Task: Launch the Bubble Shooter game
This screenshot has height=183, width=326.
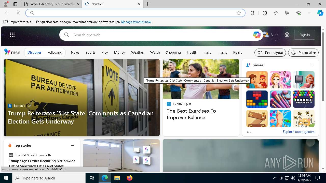Action: point(304,99)
